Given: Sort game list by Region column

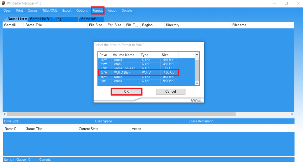Looking at the screenshot, I should (x=152, y=25).
